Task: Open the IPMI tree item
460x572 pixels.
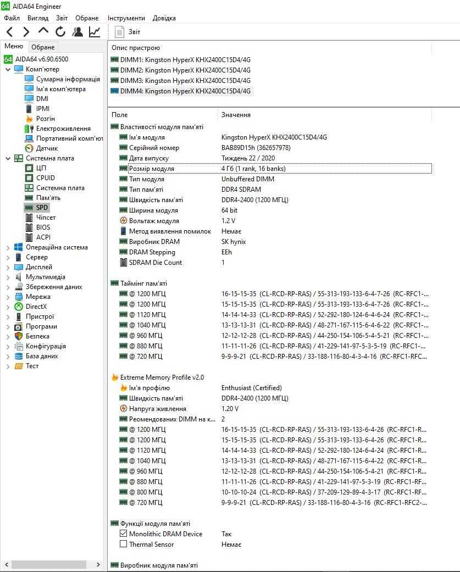Action: pos(43,108)
